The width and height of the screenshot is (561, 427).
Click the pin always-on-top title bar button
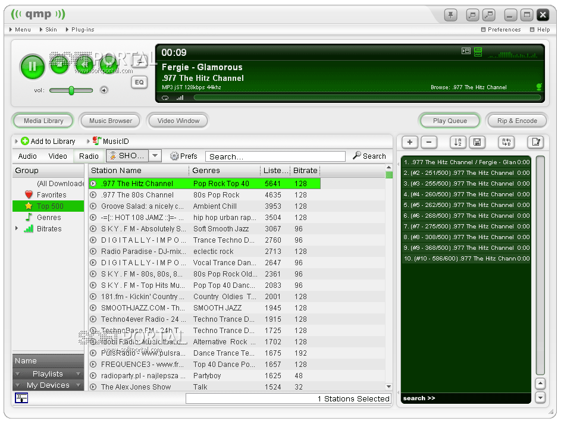point(450,15)
